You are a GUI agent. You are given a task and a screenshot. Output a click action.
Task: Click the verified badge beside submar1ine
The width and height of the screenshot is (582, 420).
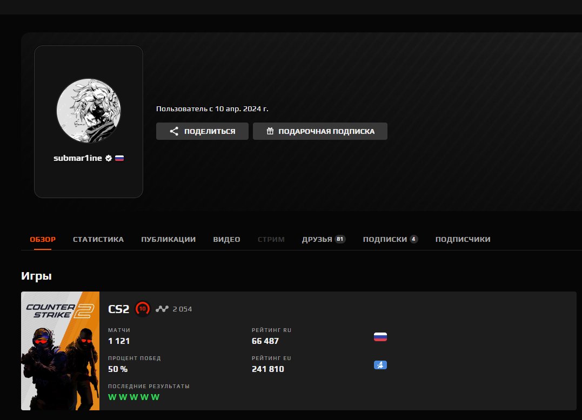click(109, 158)
